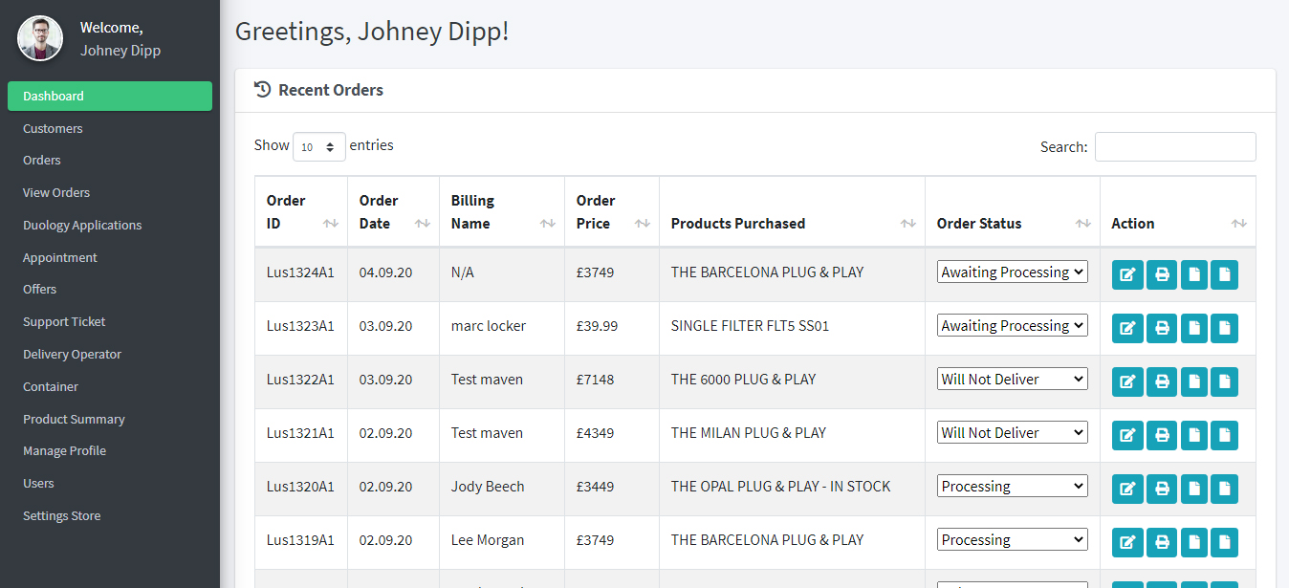Image resolution: width=1289 pixels, height=588 pixels.
Task: Click first document icon for order Lus1322A1
Action: 1194,381
